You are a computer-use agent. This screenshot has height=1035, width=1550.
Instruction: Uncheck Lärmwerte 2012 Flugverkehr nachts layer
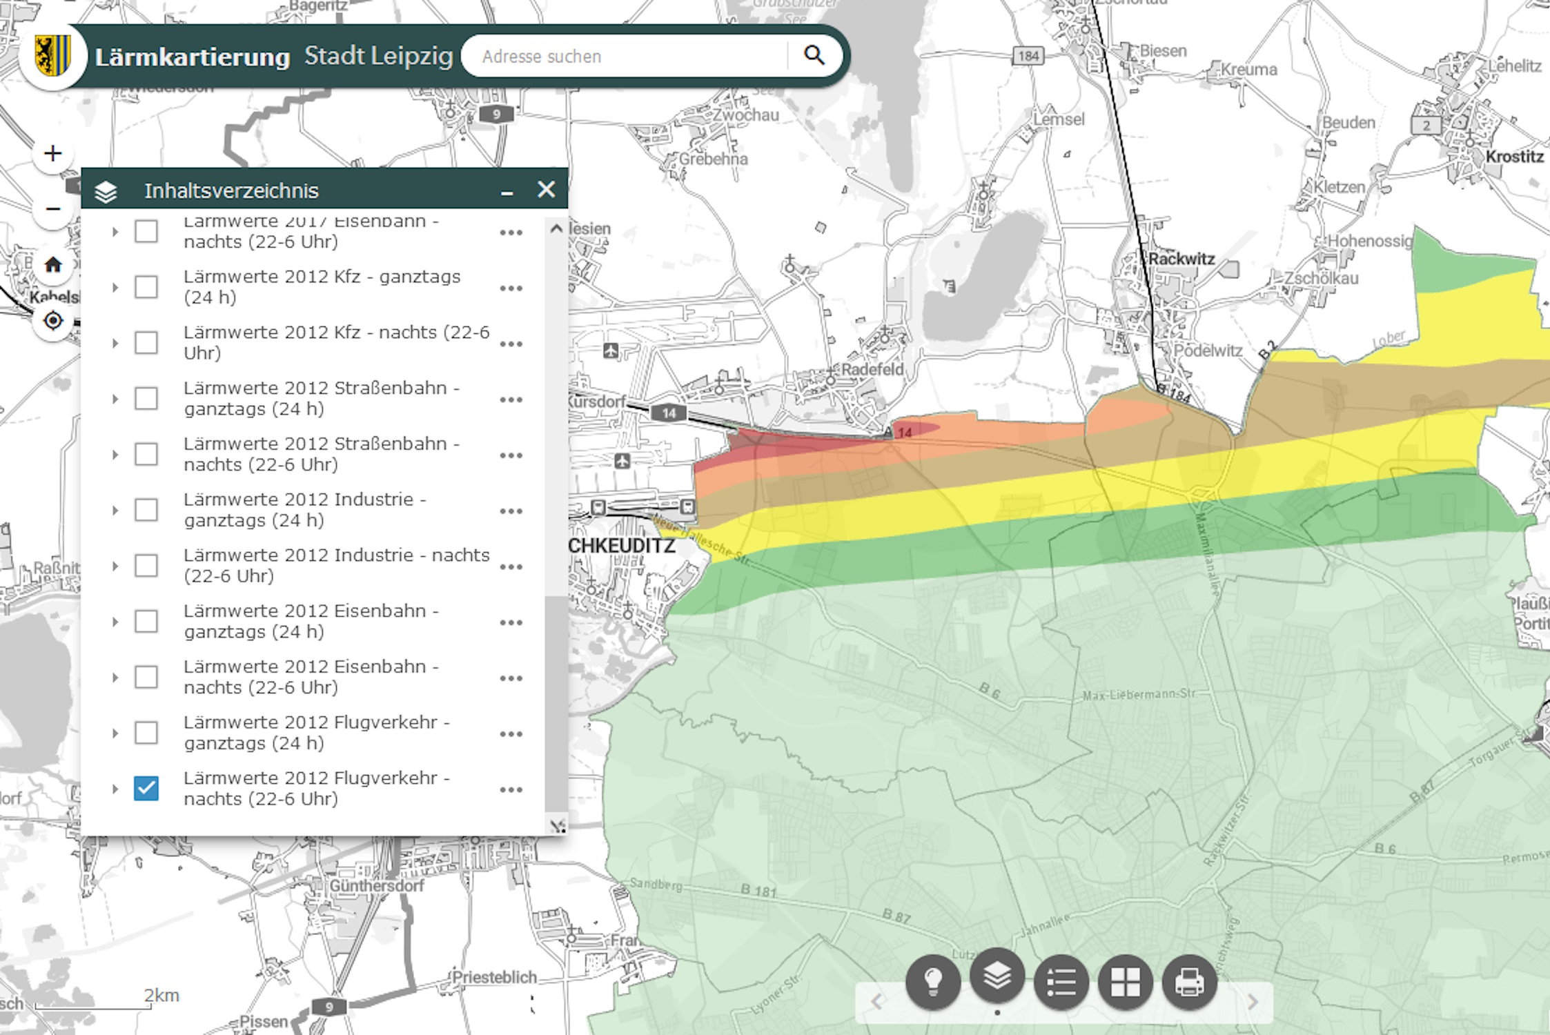(146, 788)
